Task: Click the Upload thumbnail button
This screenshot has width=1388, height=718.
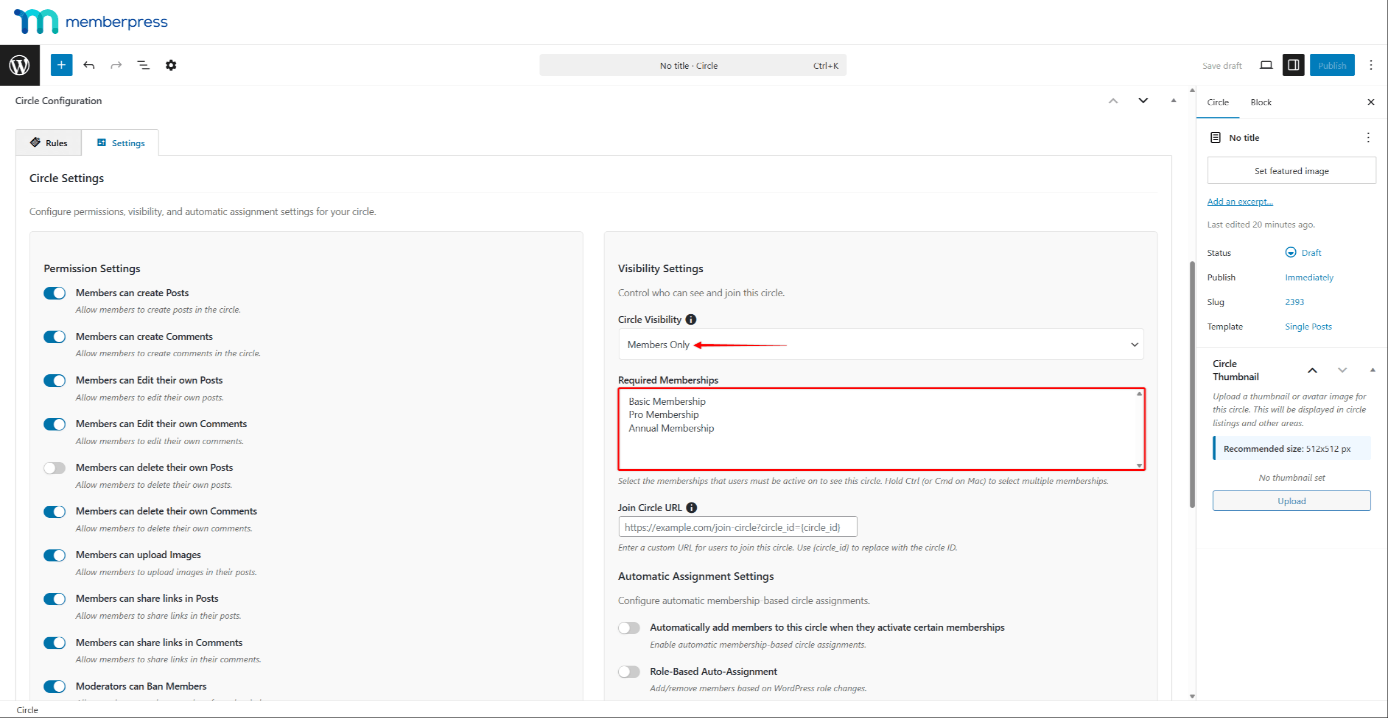Action: point(1291,501)
